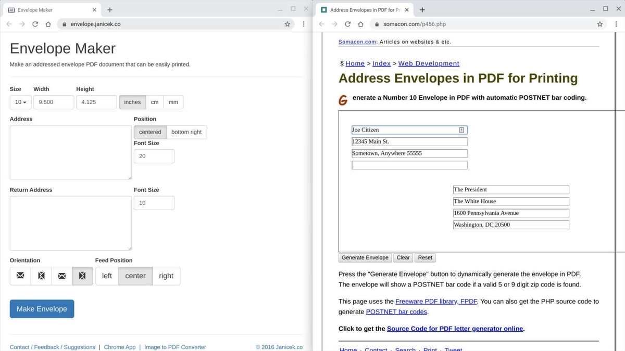The height and width of the screenshot is (351, 625).
Task: Switch units to mm
Action: [173, 102]
